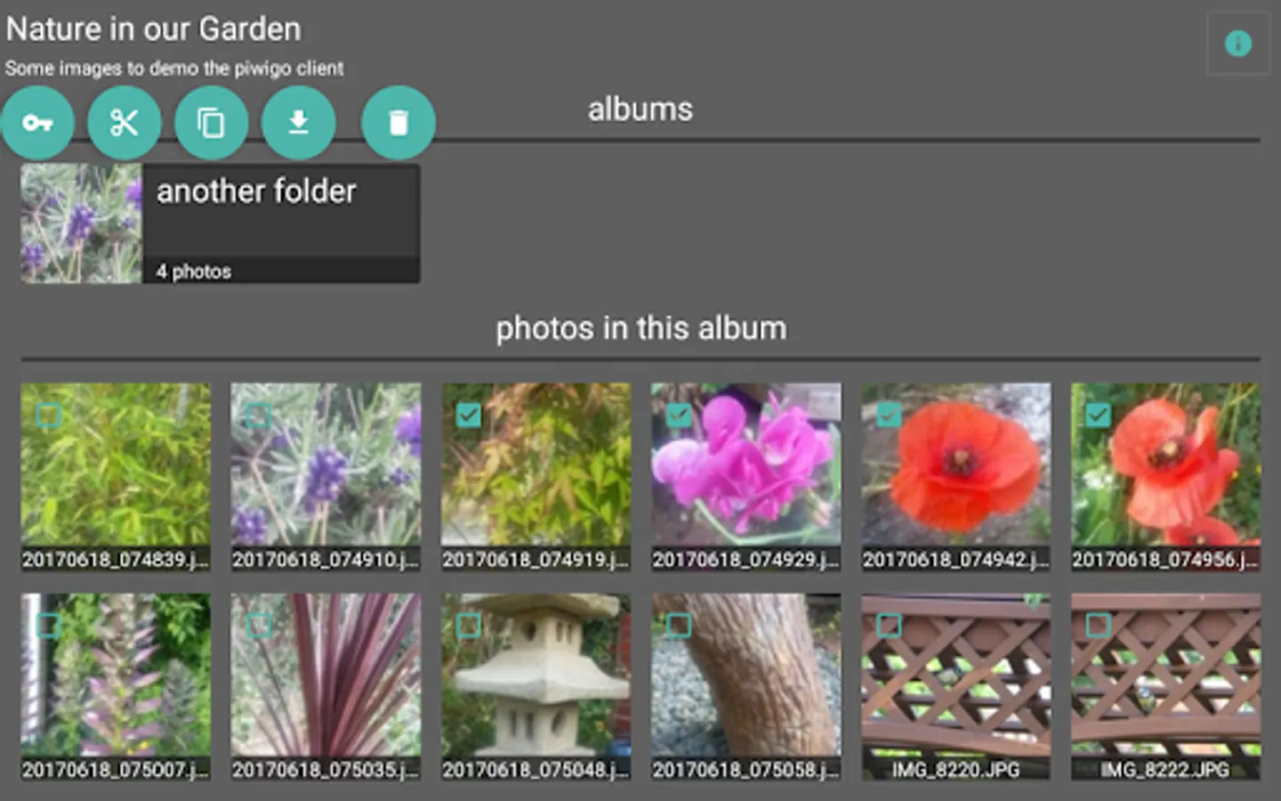Open album info icon
The height and width of the screenshot is (801, 1281).
tap(1238, 43)
